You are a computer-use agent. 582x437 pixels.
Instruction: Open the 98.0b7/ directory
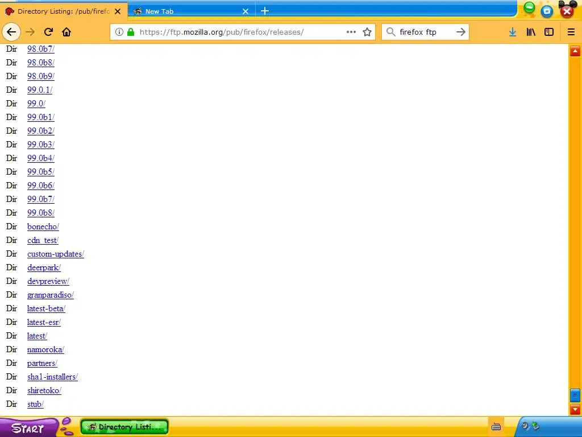41,49
